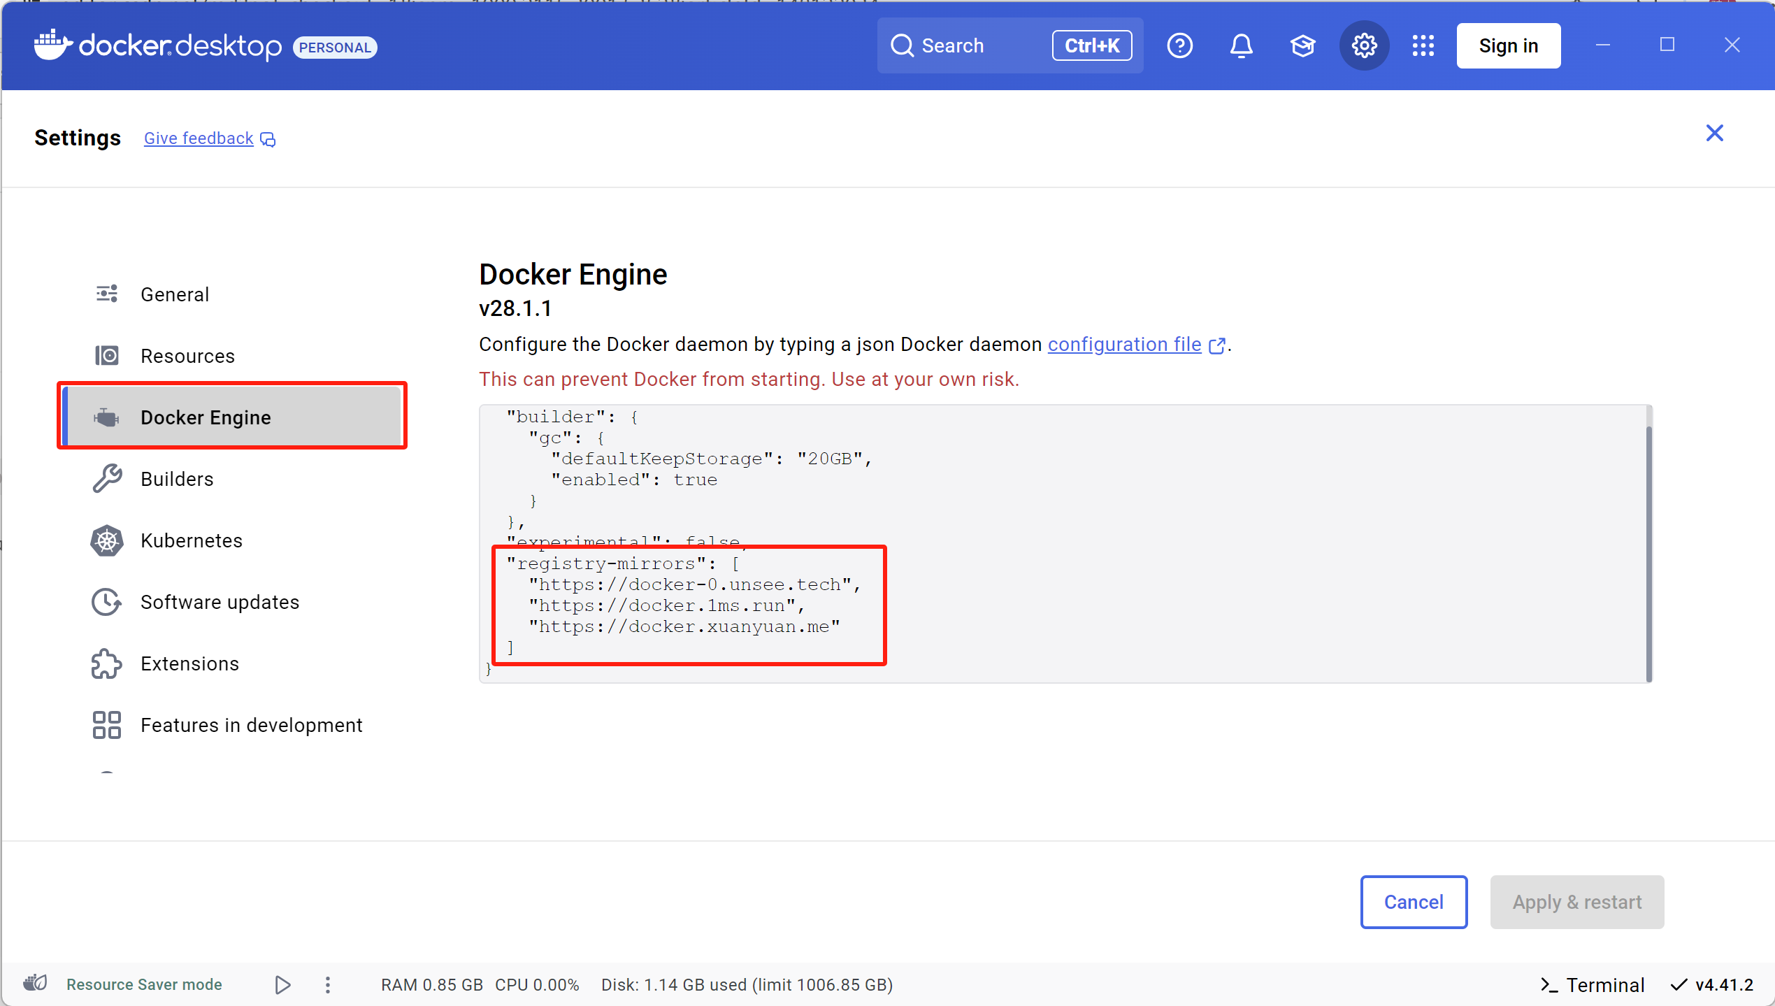Open the Learning center graduation cap icon

click(1302, 46)
